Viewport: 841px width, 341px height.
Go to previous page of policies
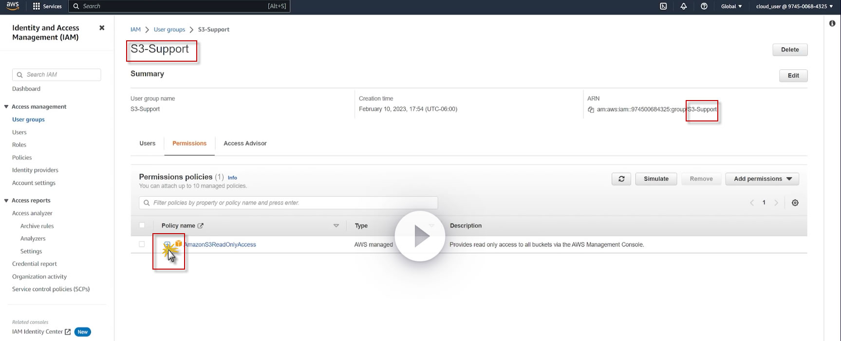[x=752, y=203]
